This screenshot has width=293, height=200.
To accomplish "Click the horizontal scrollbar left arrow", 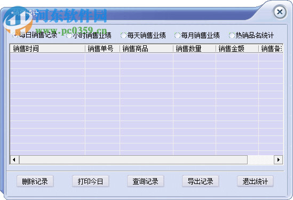I will (14, 159).
